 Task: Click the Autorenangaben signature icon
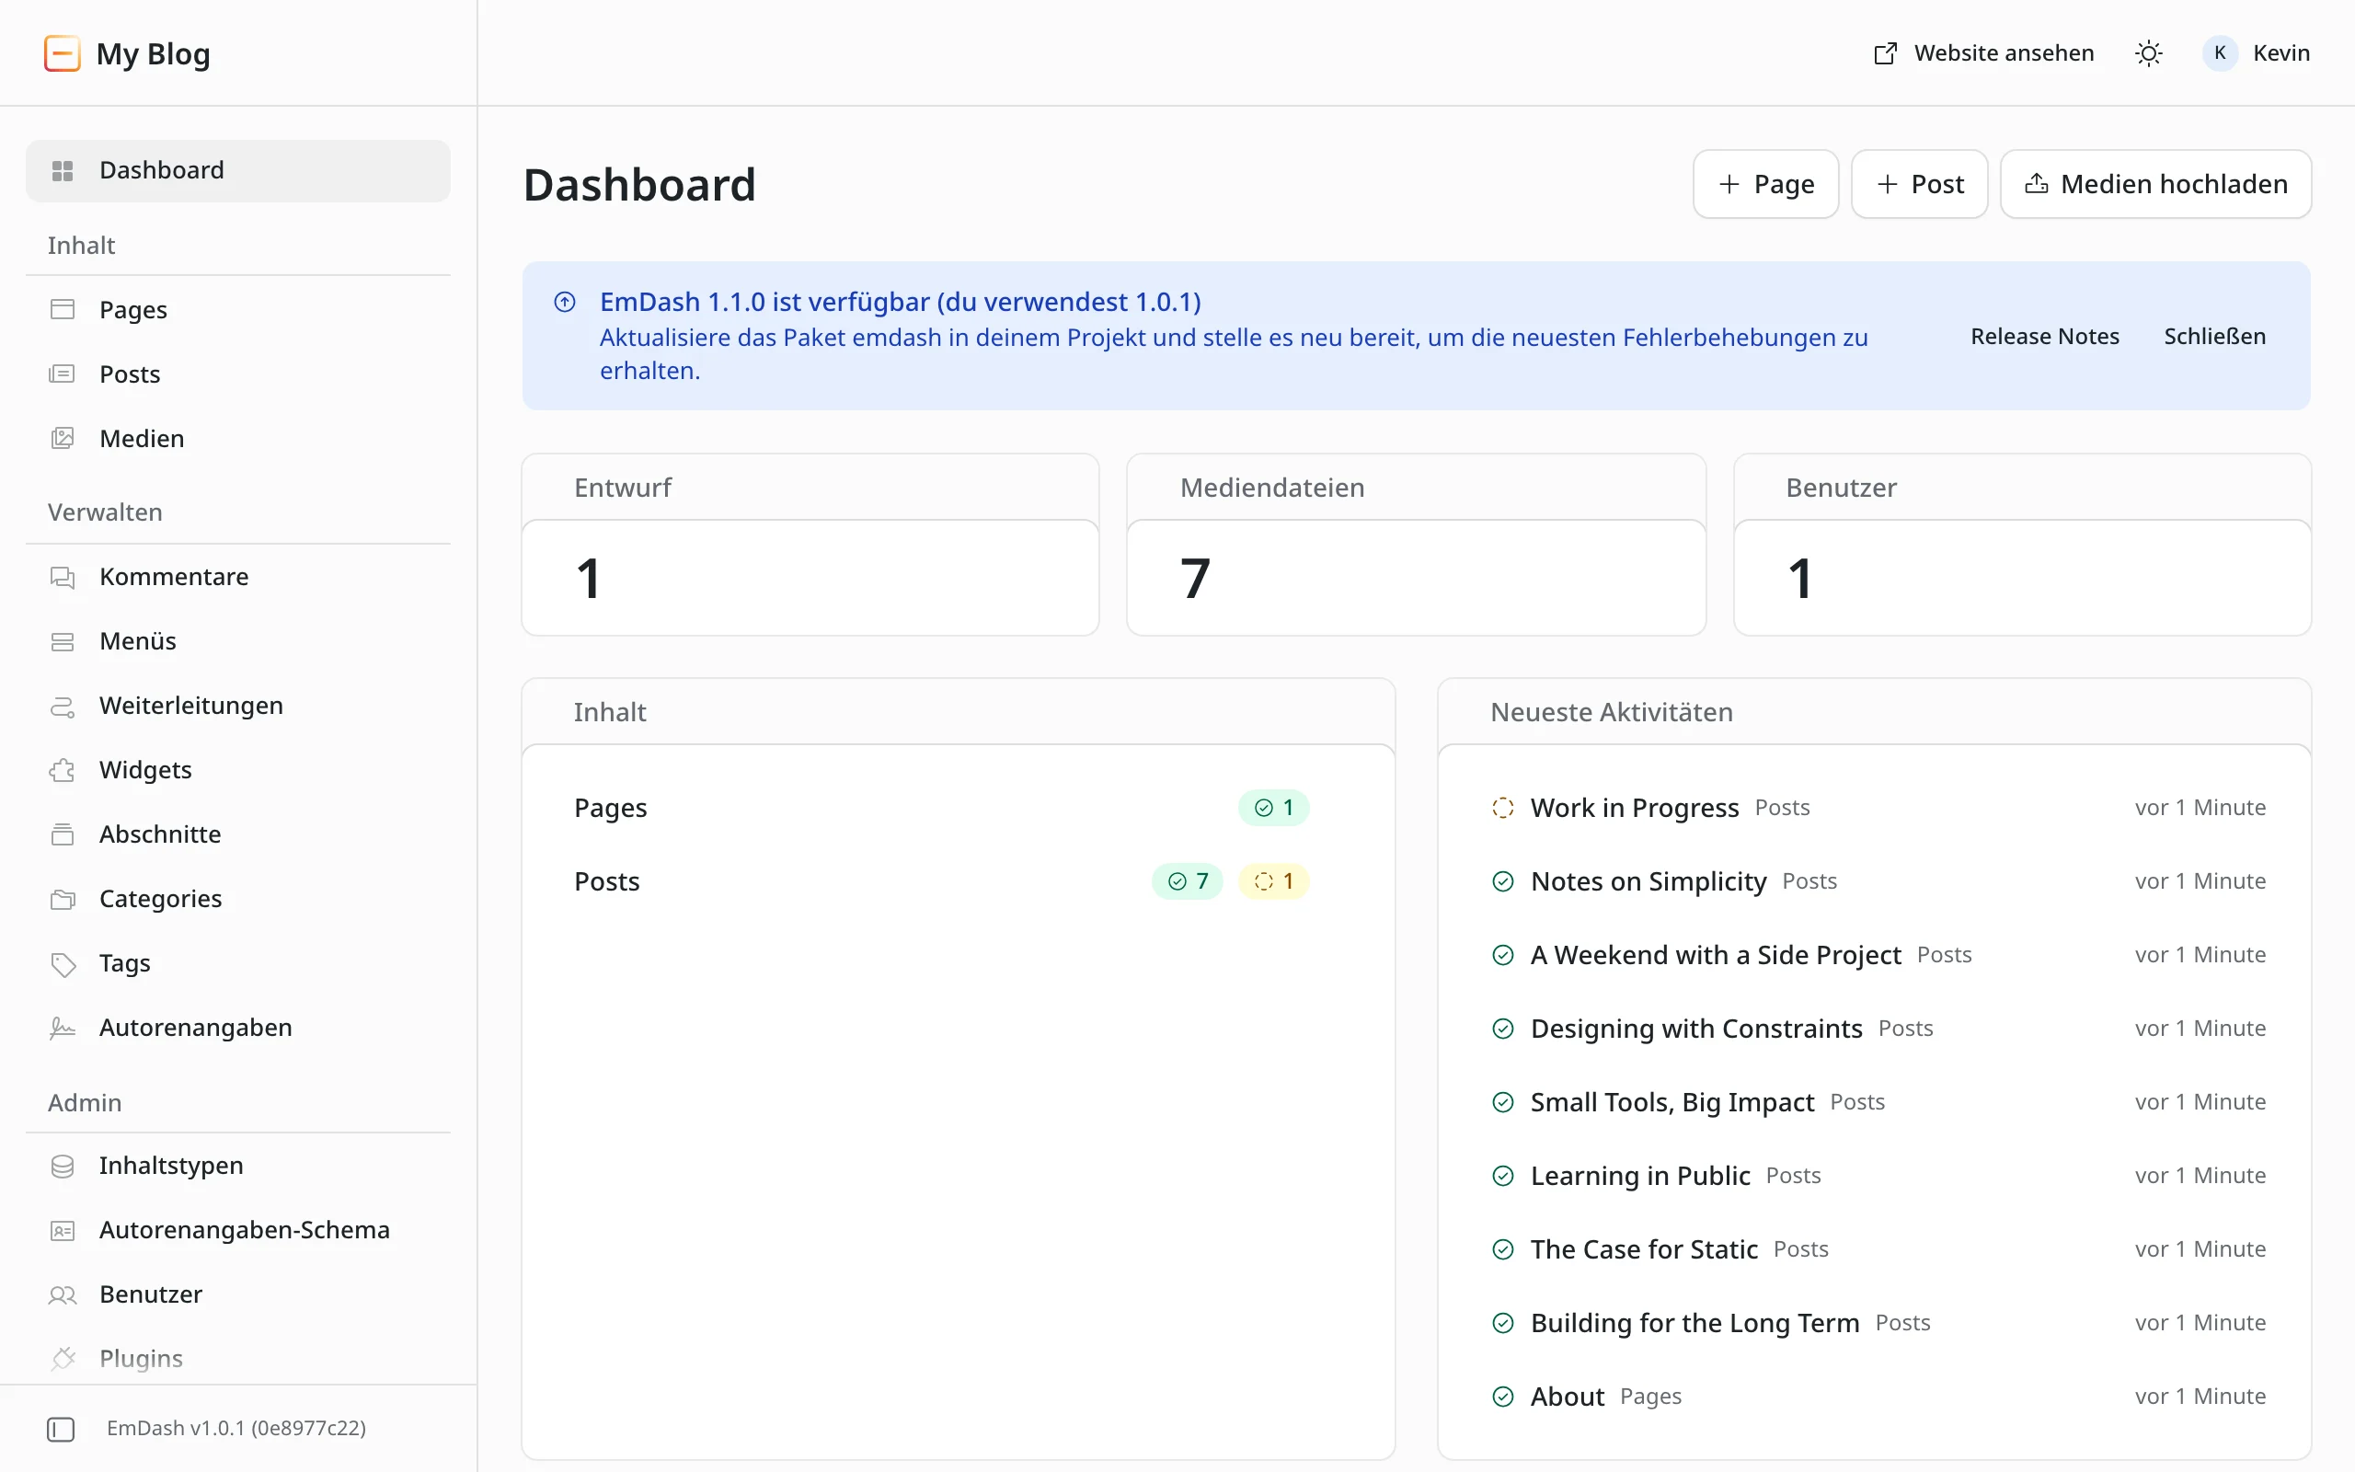tap(63, 1028)
